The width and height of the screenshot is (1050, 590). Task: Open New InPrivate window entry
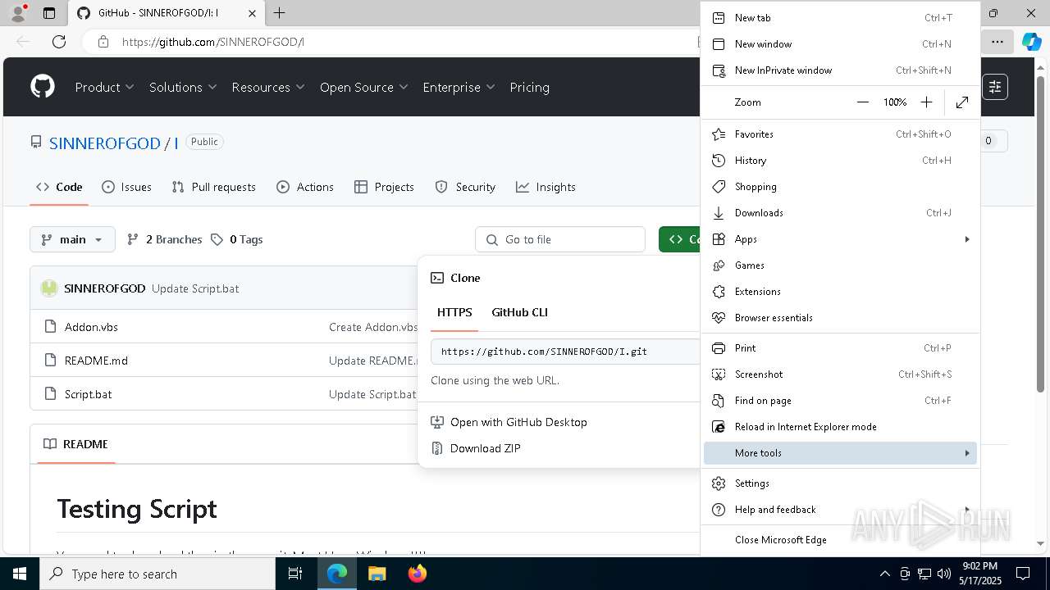click(x=840, y=70)
